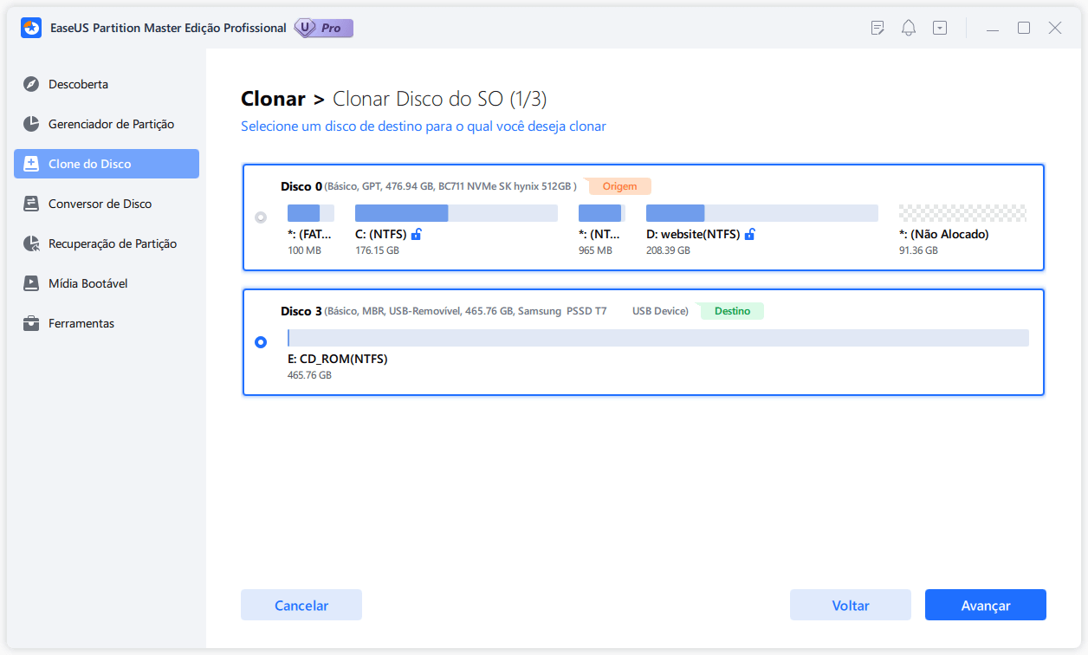Click the 965 MB NTFS partition bar

tap(602, 213)
